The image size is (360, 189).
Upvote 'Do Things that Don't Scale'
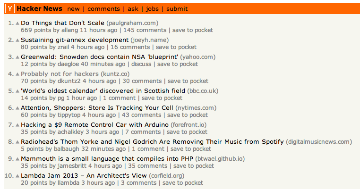point(17,24)
